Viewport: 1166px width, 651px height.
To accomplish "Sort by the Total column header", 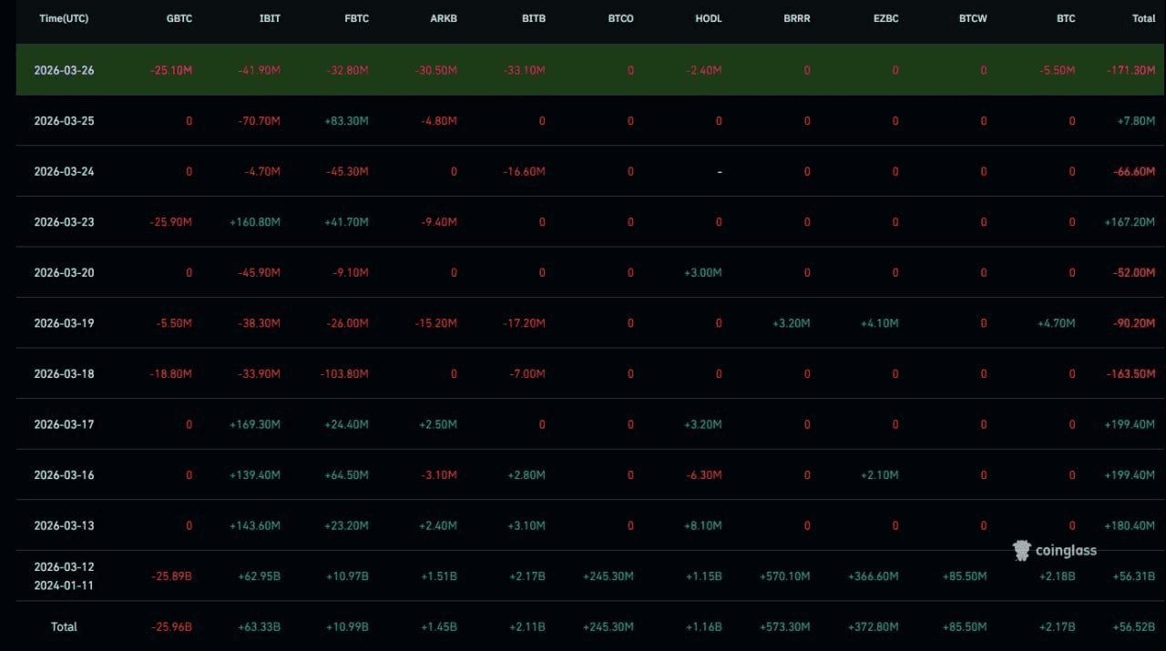I will [1143, 18].
